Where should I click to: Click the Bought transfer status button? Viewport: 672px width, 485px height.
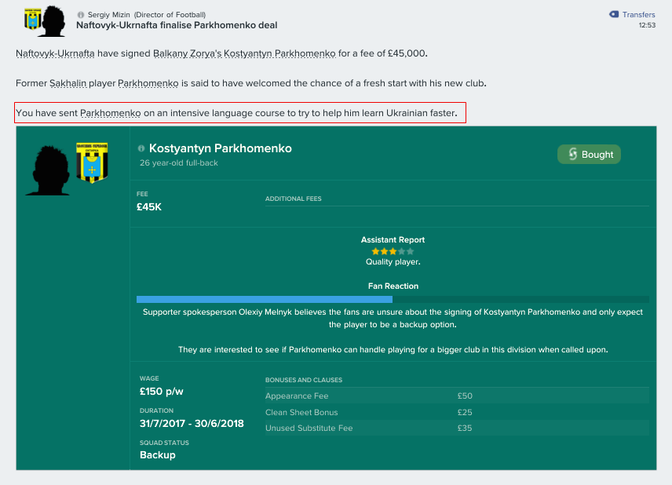(x=589, y=155)
